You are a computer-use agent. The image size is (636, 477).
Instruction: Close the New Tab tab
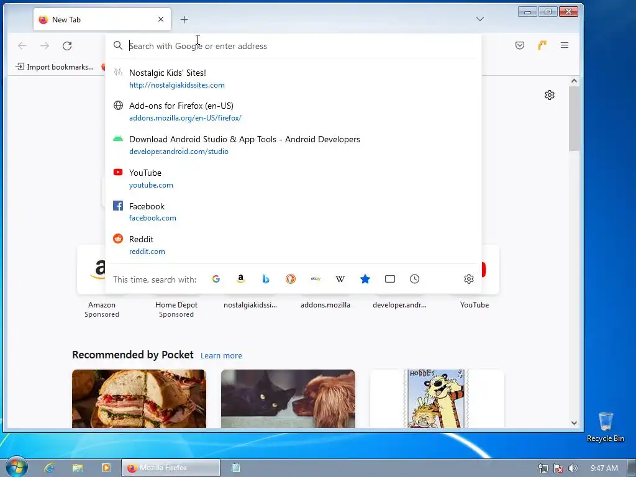click(x=161, y=19)
